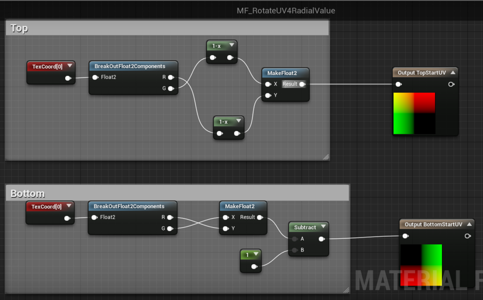The image size is (483, 300).
Task: Click output pin of constant 1 node
Action: pyautogui.click(x=254, y=267)
